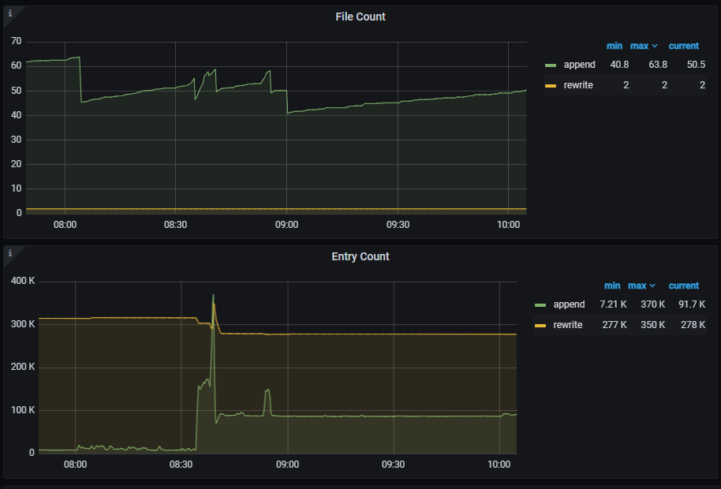Sort Entry Count legend by max column
Viewport: 721px width, 489px height.
tap(637, 286)
